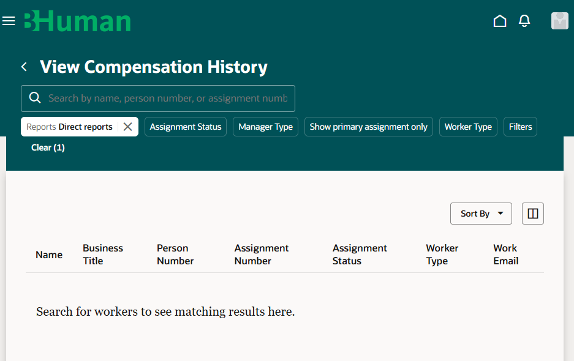574x361 pixels.
Task: Click the 'Search for workers' empty-results message
Action: click(165, 311)
